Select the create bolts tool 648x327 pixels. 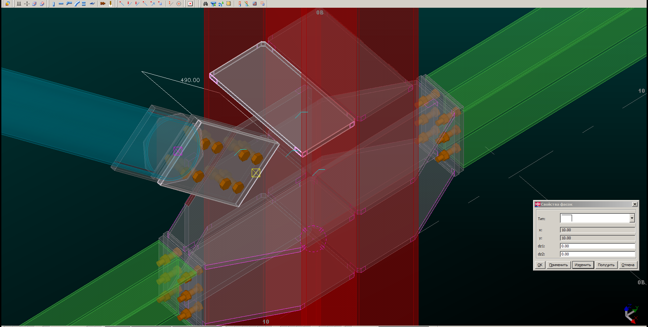(103, 4)
